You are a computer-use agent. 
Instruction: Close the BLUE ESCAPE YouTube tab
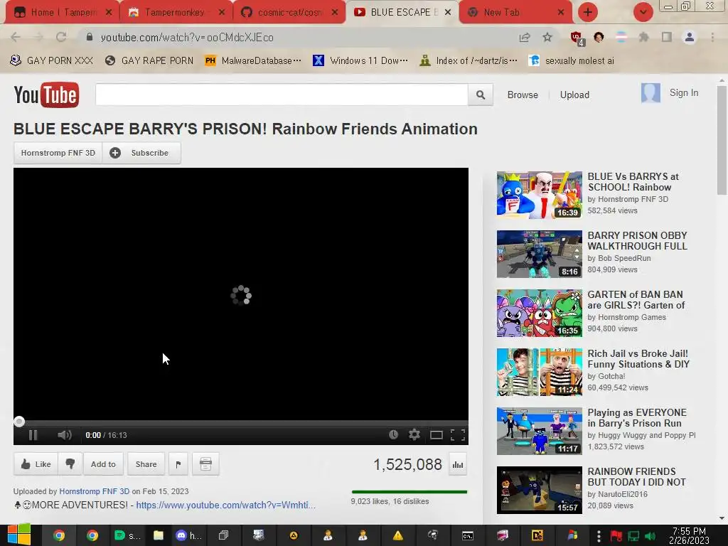point(448,13)
